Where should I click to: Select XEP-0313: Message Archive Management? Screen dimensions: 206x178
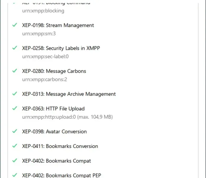(x=69, y=94)
